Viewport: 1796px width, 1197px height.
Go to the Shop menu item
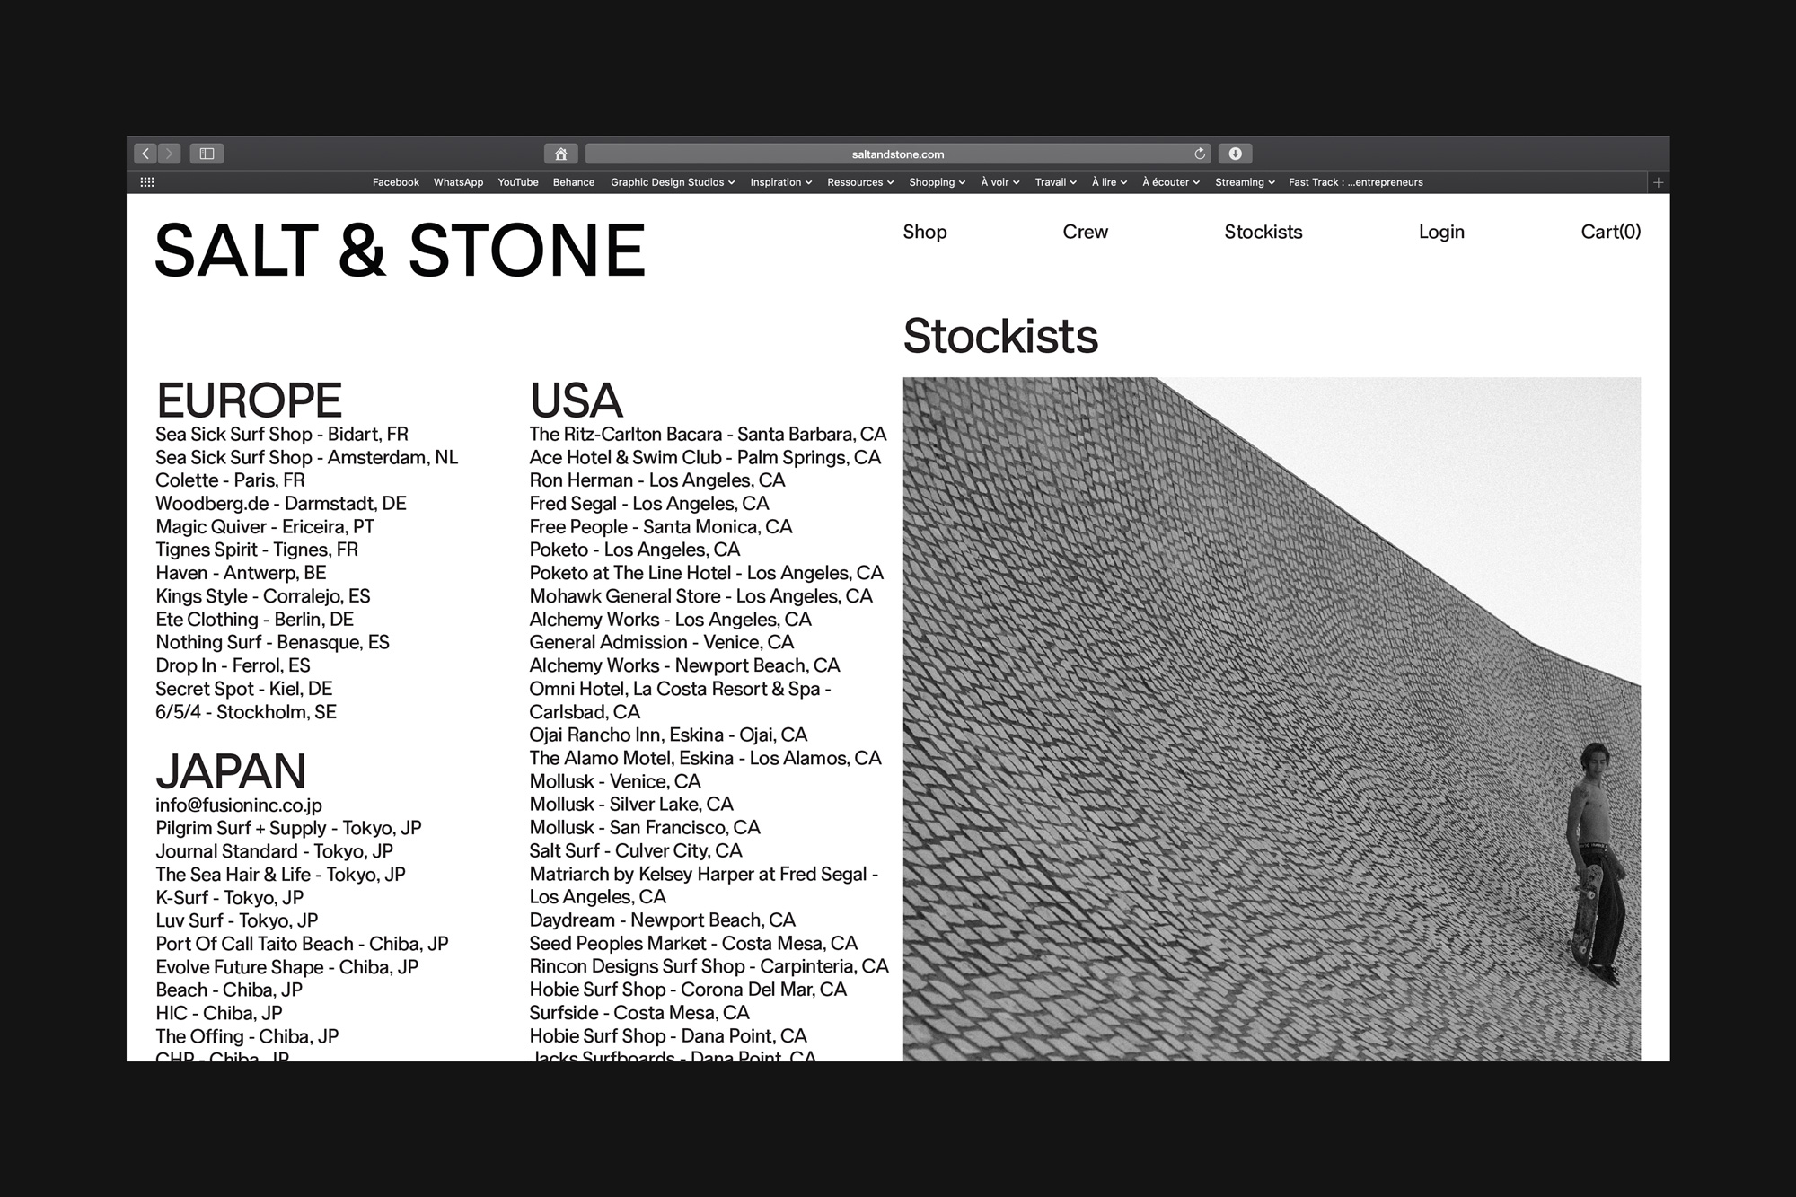[x=924, y=232]
